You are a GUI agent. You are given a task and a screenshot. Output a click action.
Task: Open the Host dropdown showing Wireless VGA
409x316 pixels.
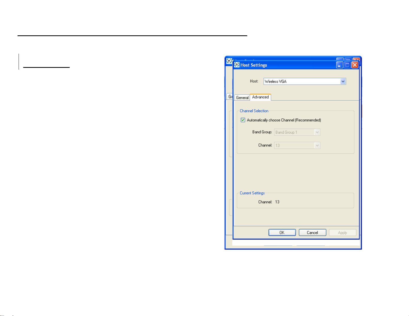(x=304, y=81)
